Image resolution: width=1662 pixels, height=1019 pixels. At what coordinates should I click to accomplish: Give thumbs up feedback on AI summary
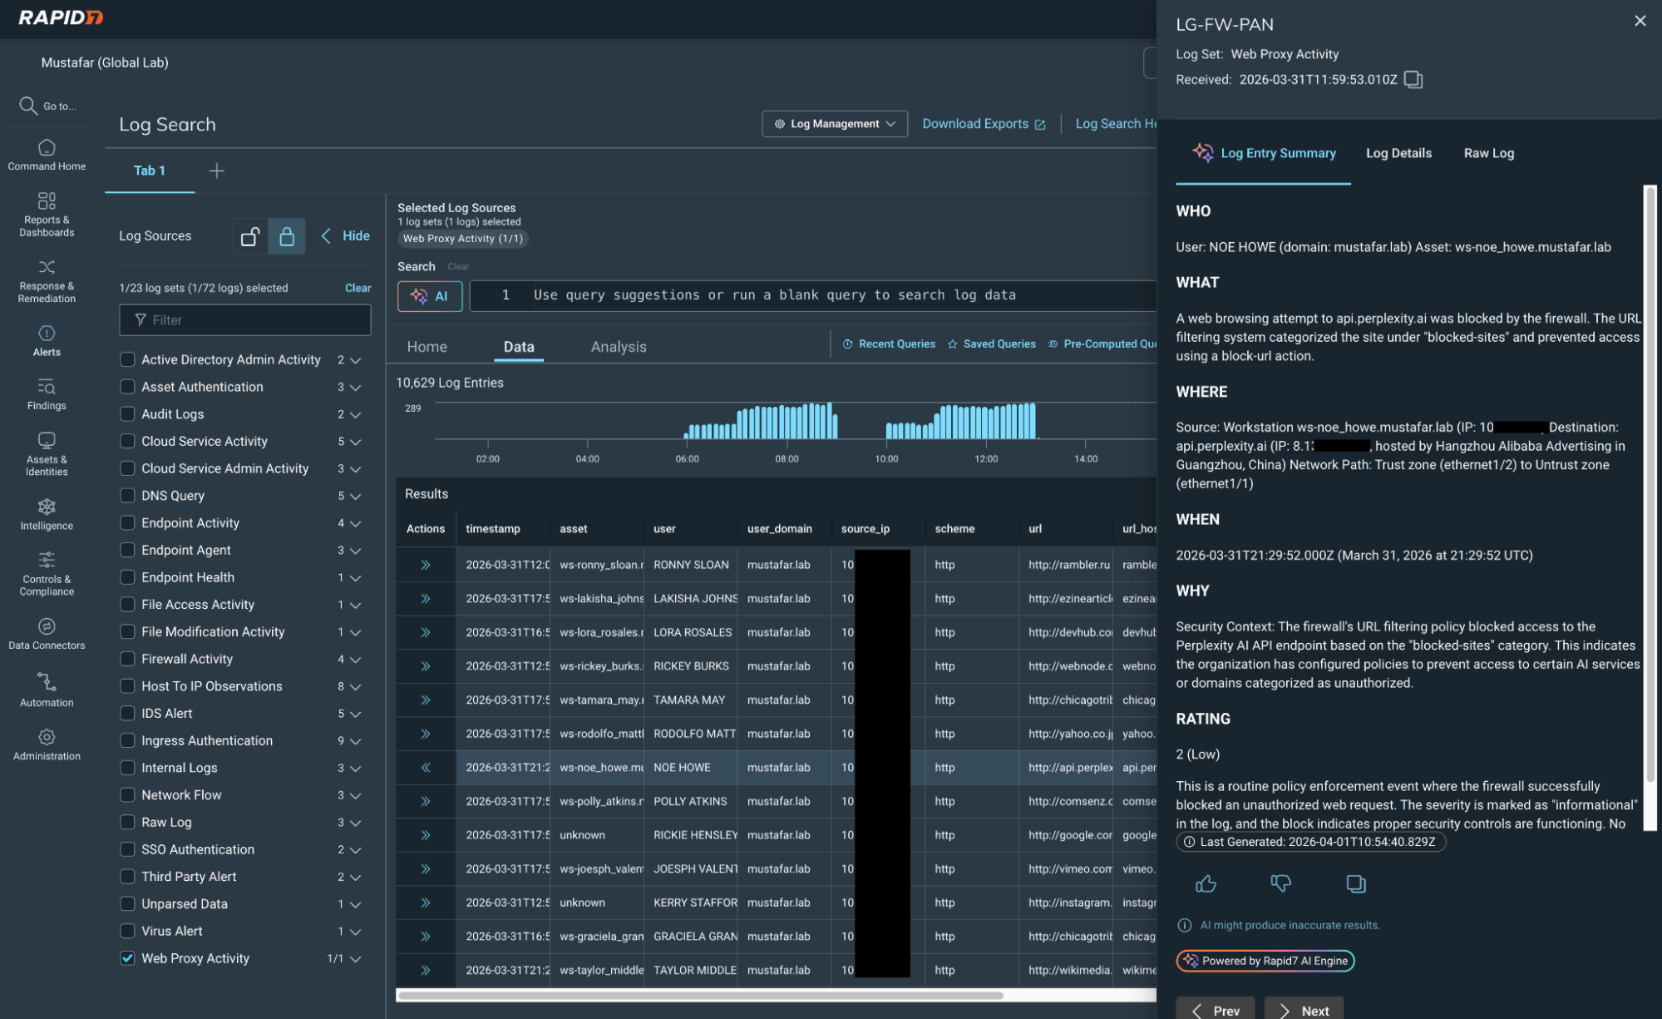point(1206,883)
